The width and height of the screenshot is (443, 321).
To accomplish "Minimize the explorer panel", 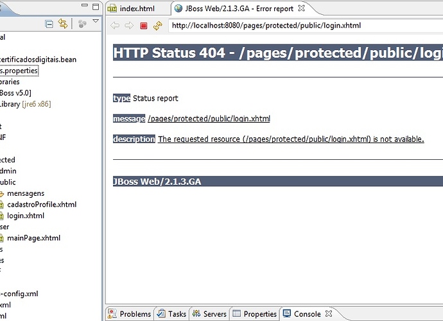I will coord(85,5).
